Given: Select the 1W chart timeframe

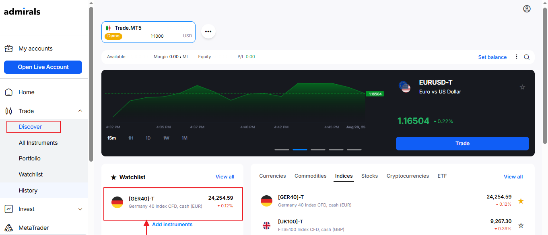Looking at the screenshot, I should (166, 138).
